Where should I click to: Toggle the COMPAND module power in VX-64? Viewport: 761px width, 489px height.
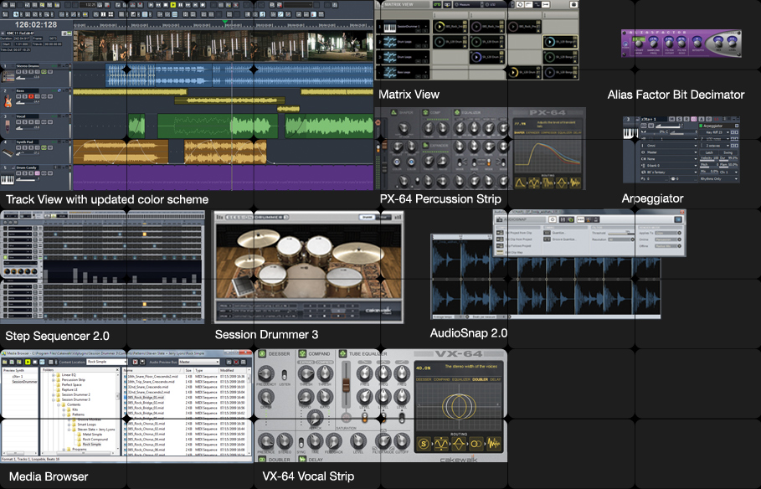coord(302,353)
